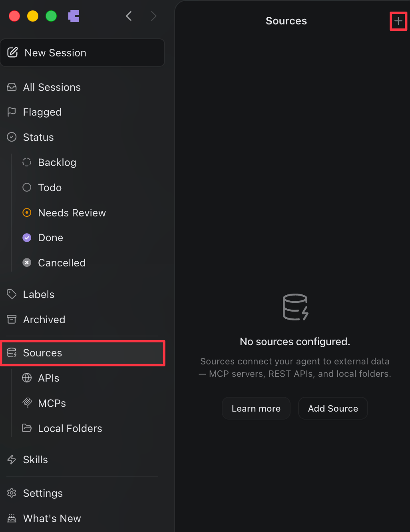Viewport: 410px width, 532px height.
Task: Click the Archived box icon
Action: (11, 319)
